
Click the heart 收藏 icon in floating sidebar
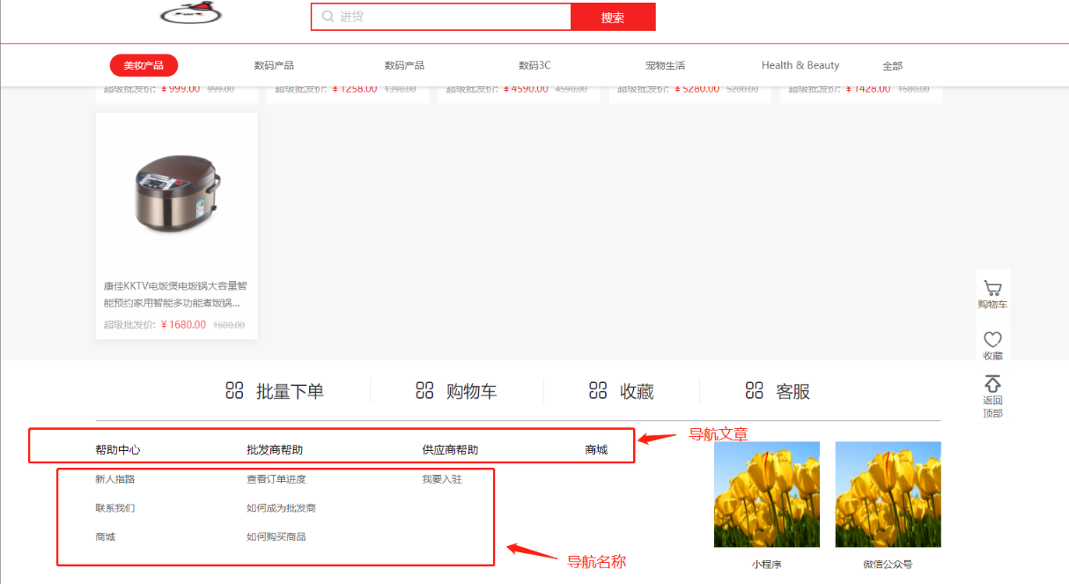[992, 339]
